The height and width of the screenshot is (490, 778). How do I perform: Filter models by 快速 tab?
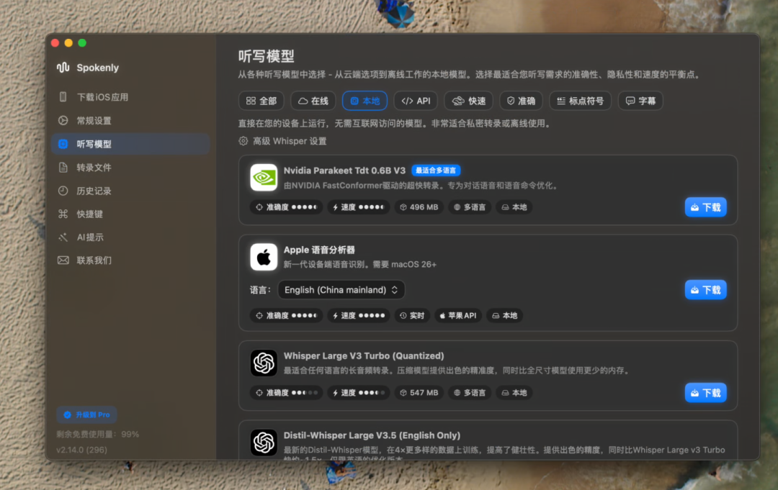pyautogui.click(x=469, y=101)
